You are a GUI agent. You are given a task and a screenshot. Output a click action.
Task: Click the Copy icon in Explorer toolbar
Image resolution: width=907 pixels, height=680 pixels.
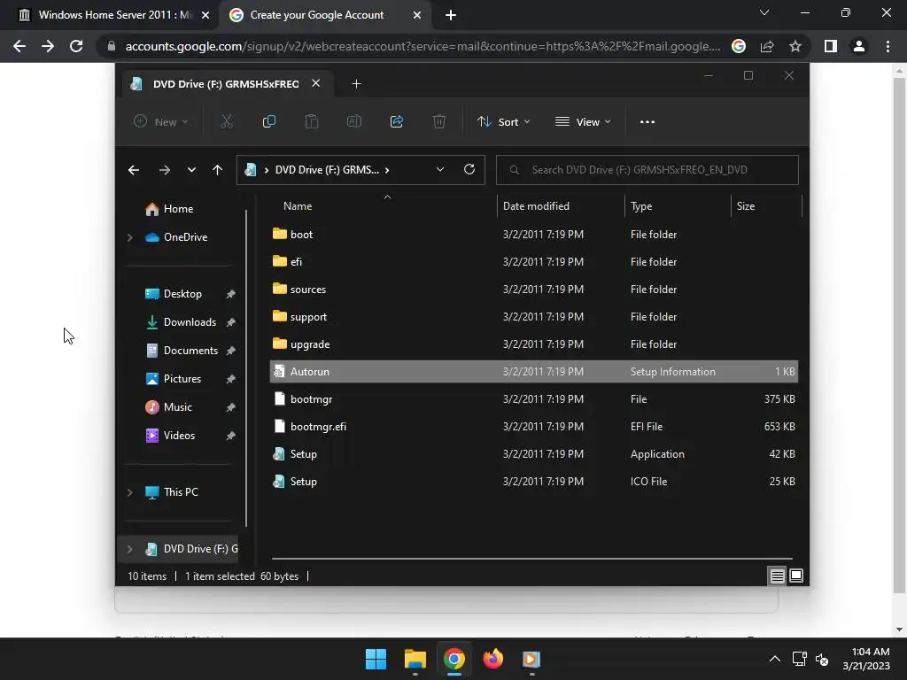(x=269, y=121)
